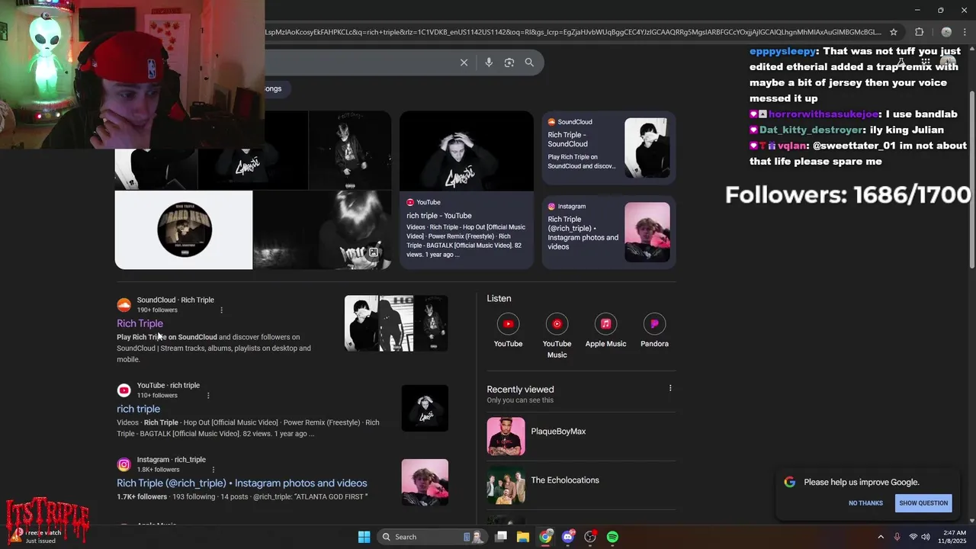Clear the Google search box text

464,63
